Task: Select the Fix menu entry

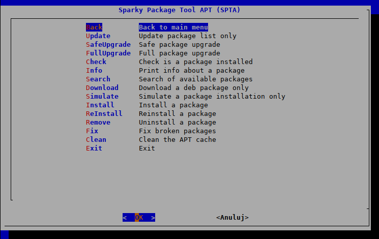Action: tap(92, 131)
